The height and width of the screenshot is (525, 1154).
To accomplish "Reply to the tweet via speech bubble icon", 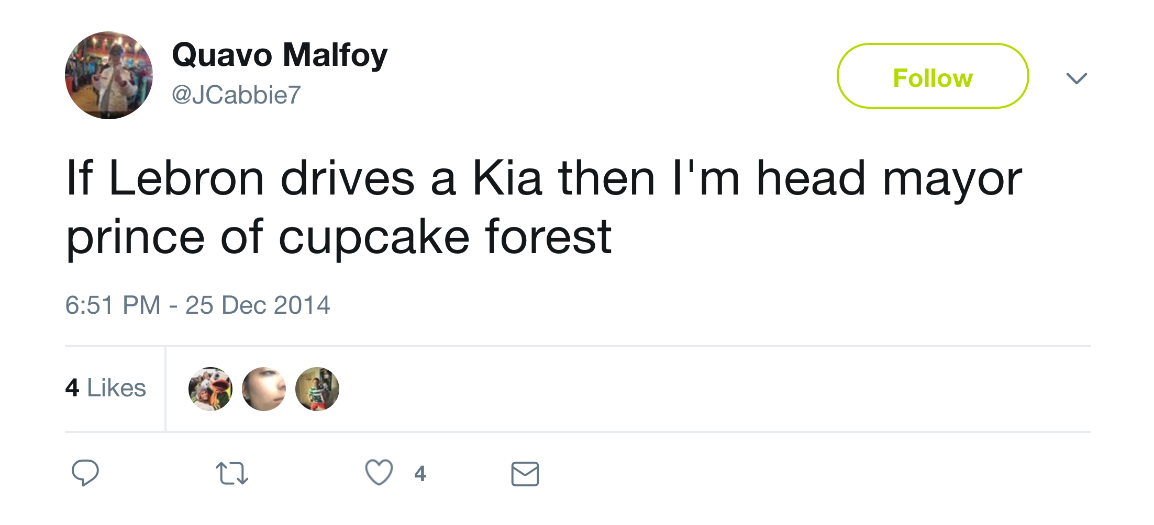I will click(x=85, y=473).
